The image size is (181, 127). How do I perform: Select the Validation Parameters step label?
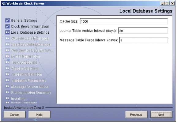pos(28,80)
